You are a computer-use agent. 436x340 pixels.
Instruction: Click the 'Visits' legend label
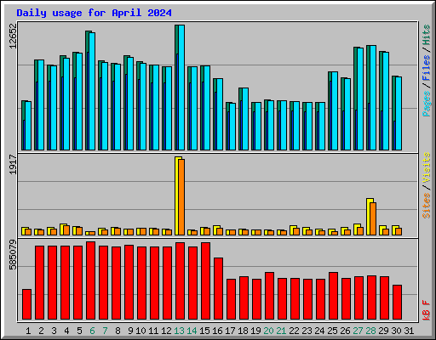[427, 167]
